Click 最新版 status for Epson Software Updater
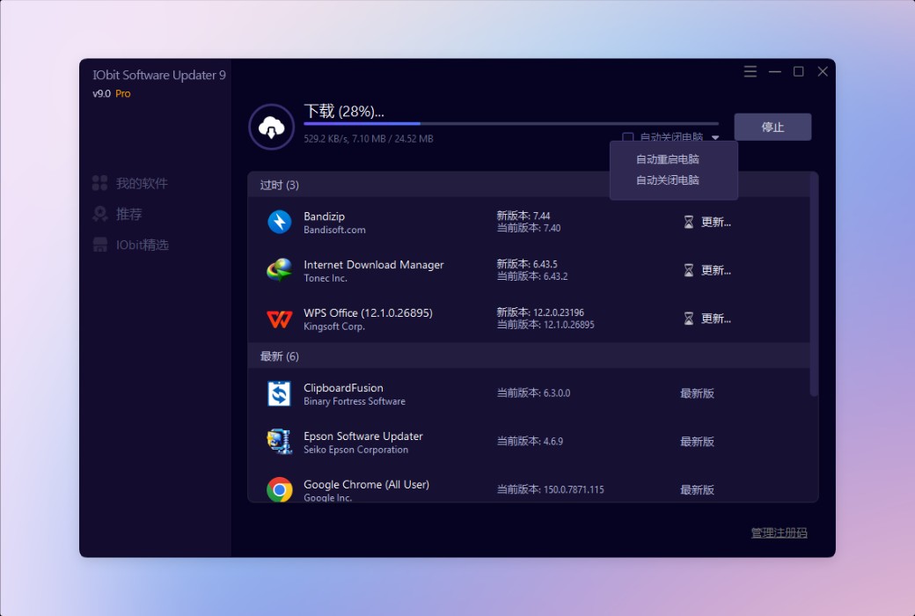This screenshot has width=915, height=616. tap(698, 442)
